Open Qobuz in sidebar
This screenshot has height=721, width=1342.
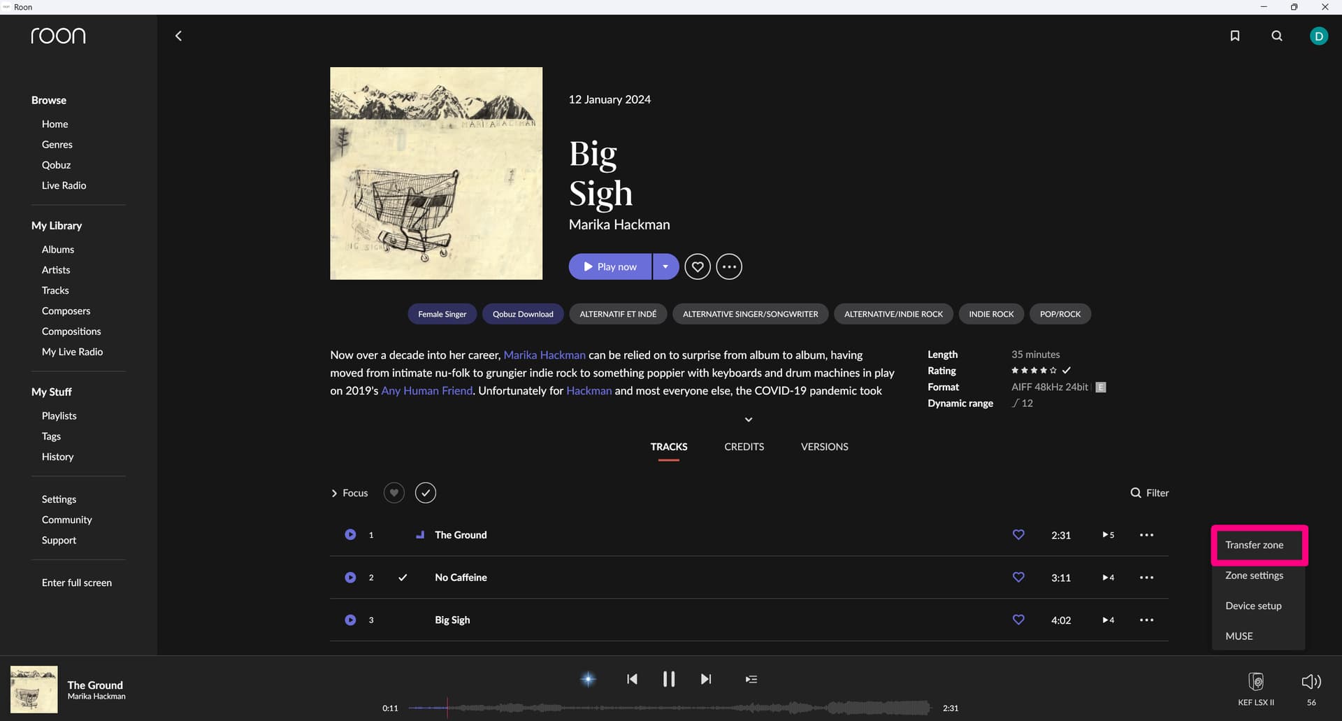tap(56, 165)
